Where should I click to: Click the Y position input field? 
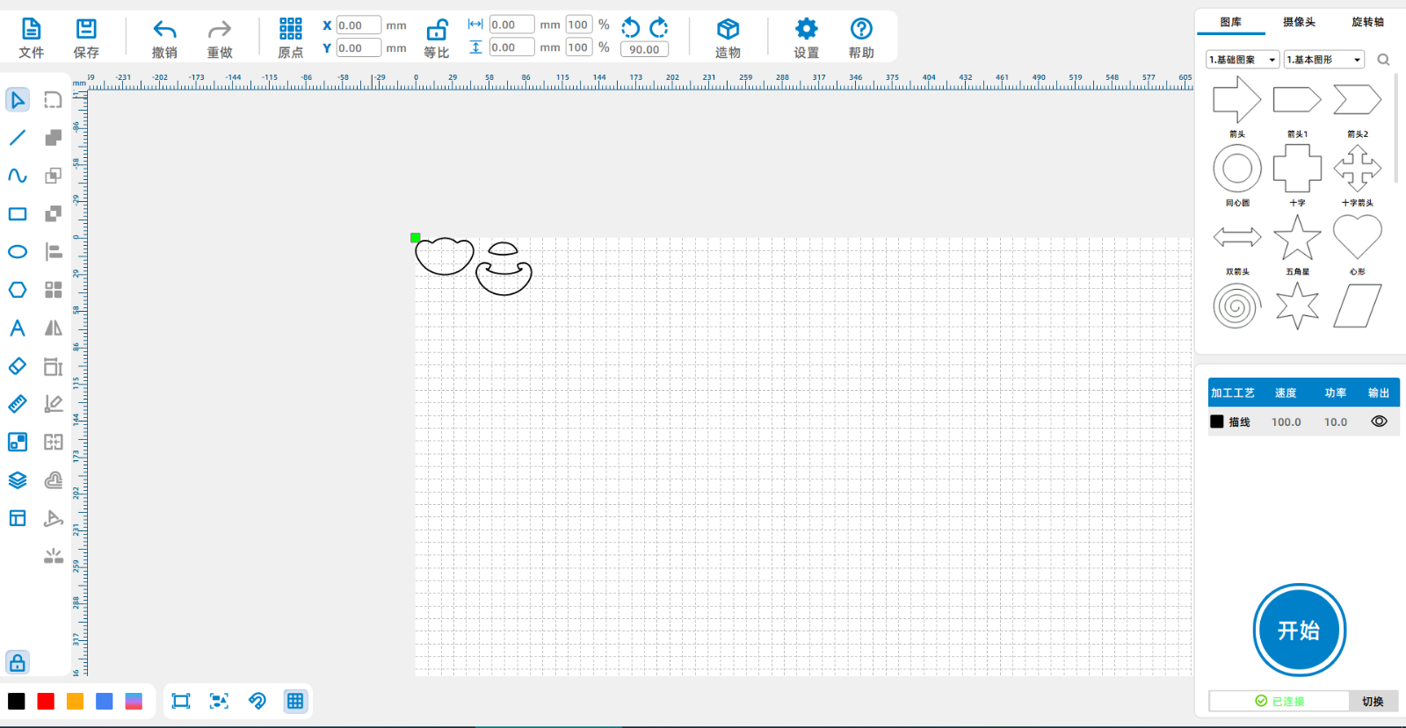(359, 48)
